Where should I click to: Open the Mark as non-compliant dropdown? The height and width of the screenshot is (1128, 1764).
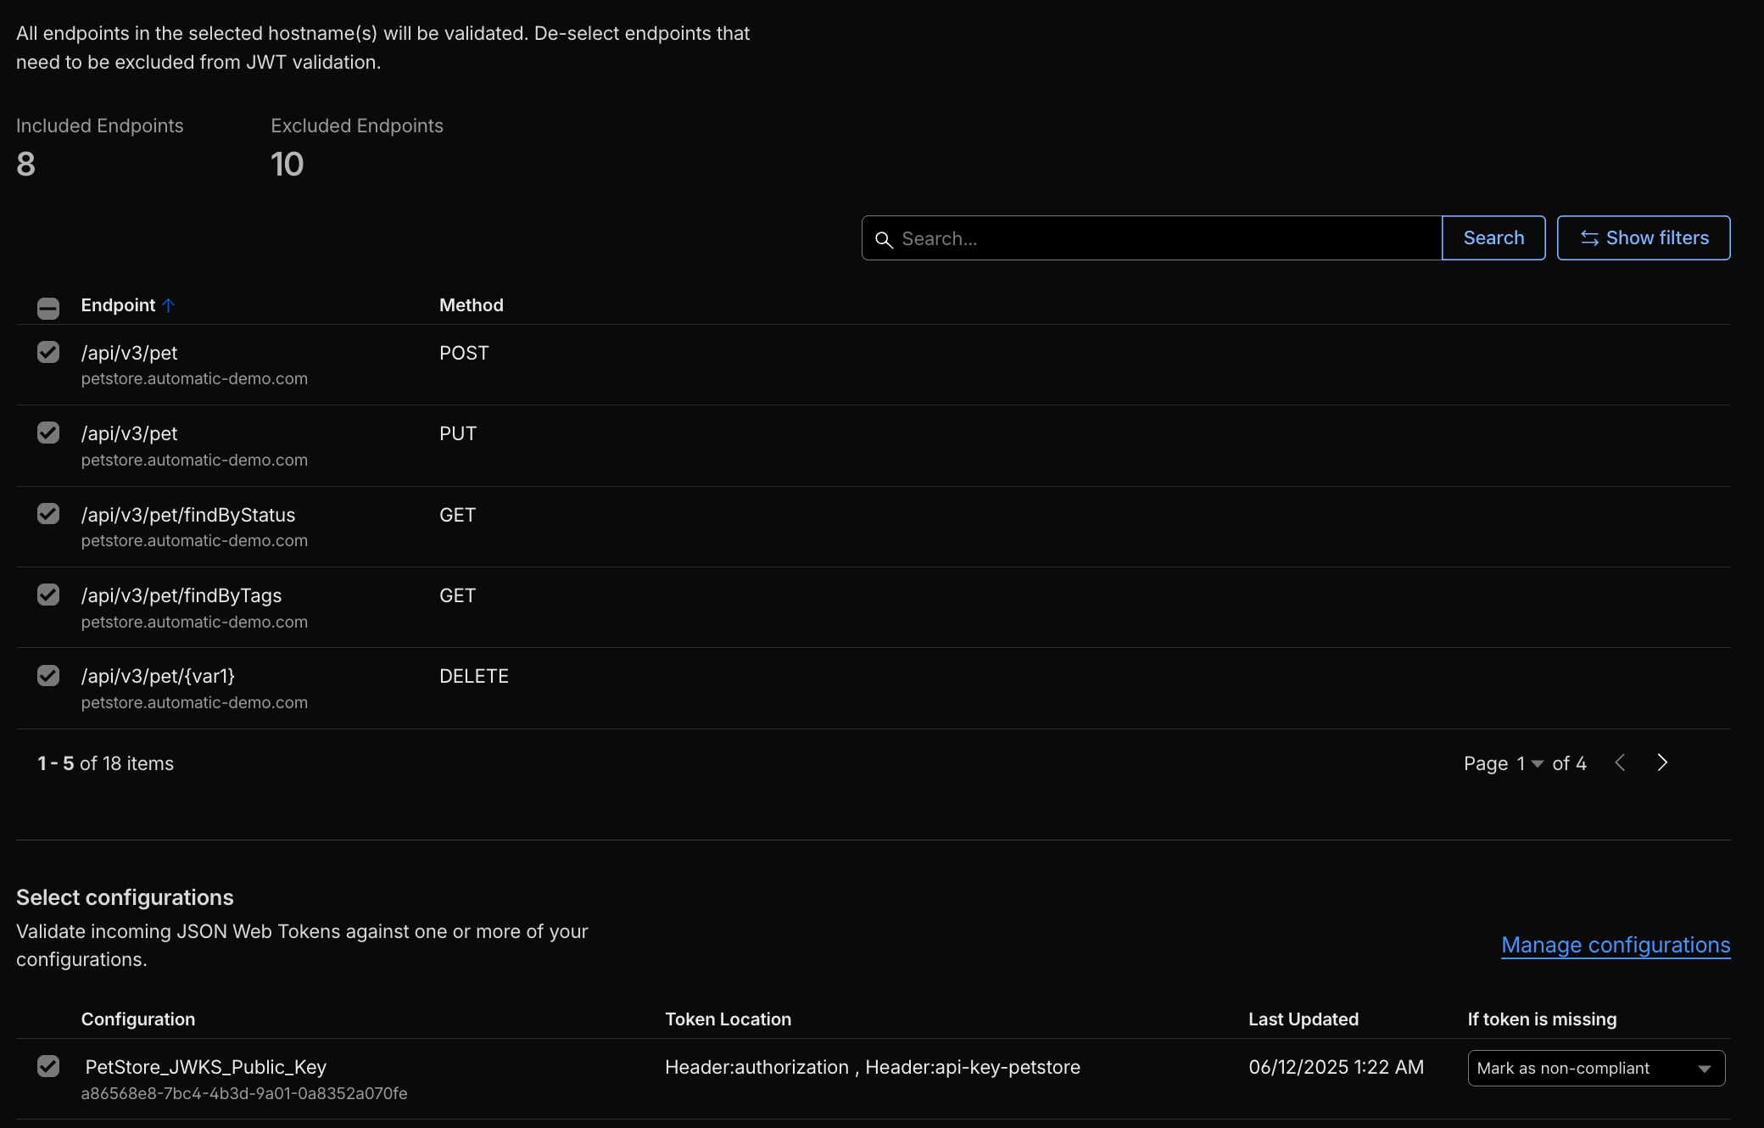[x=1595, y=1068]
